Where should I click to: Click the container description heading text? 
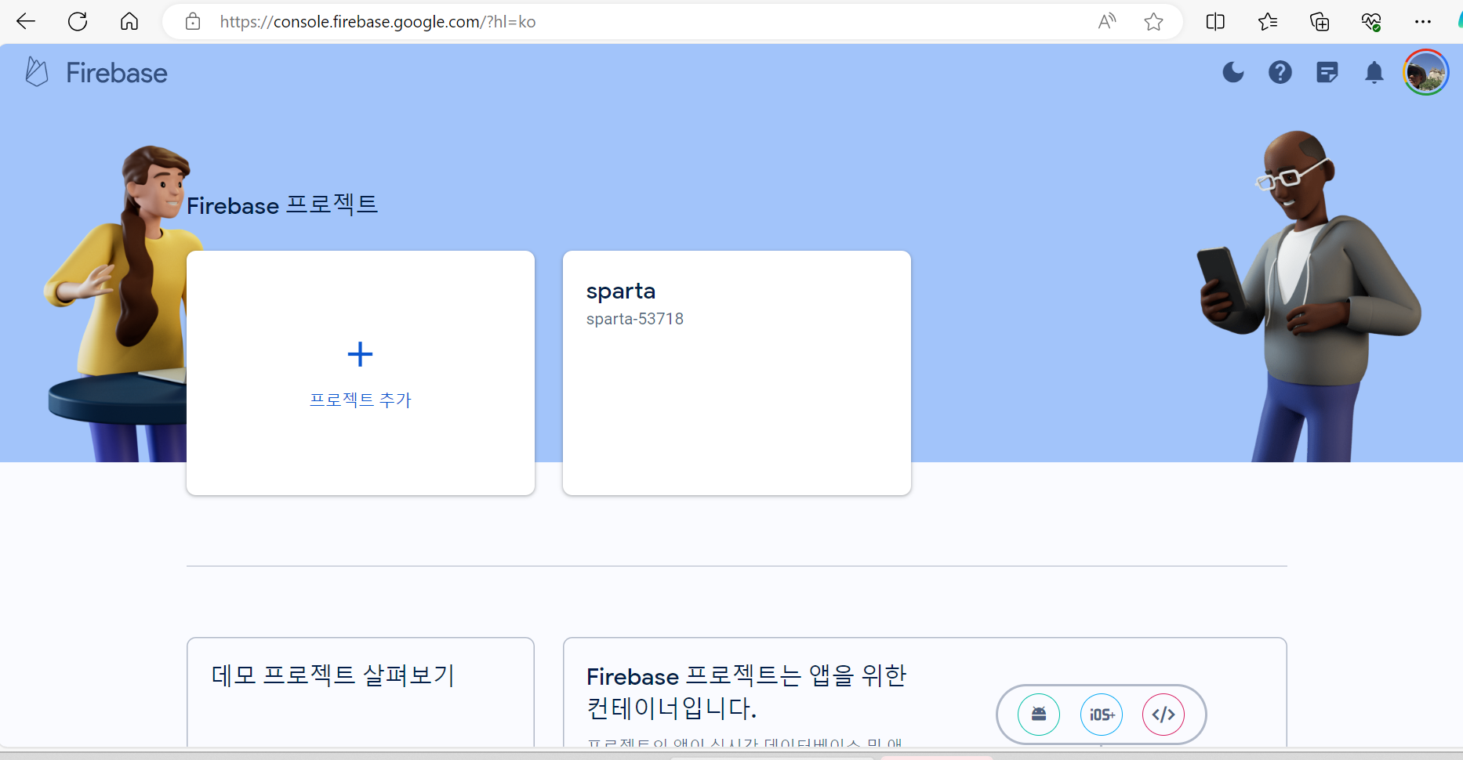pyautogui.click(x=746, y=691)
